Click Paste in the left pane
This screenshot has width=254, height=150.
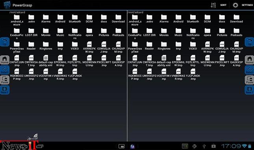coord(5,80)
